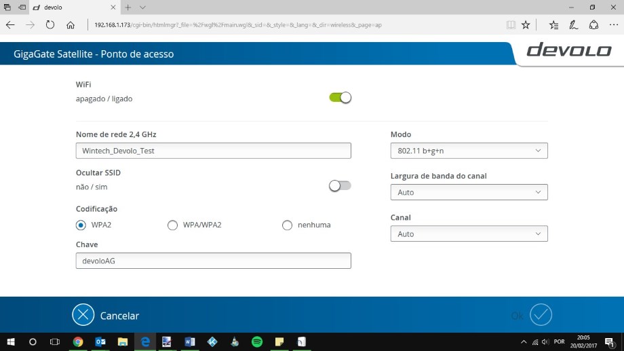This screenshot has height=351, width=624.
Task: Refresh the page in Edge
Action: point(50,25)
